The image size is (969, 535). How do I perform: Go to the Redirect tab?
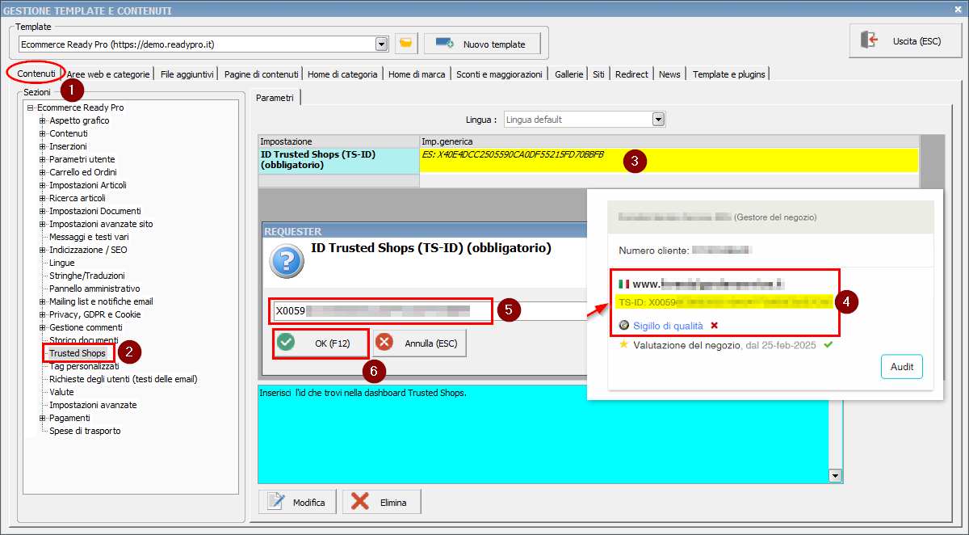631,74
